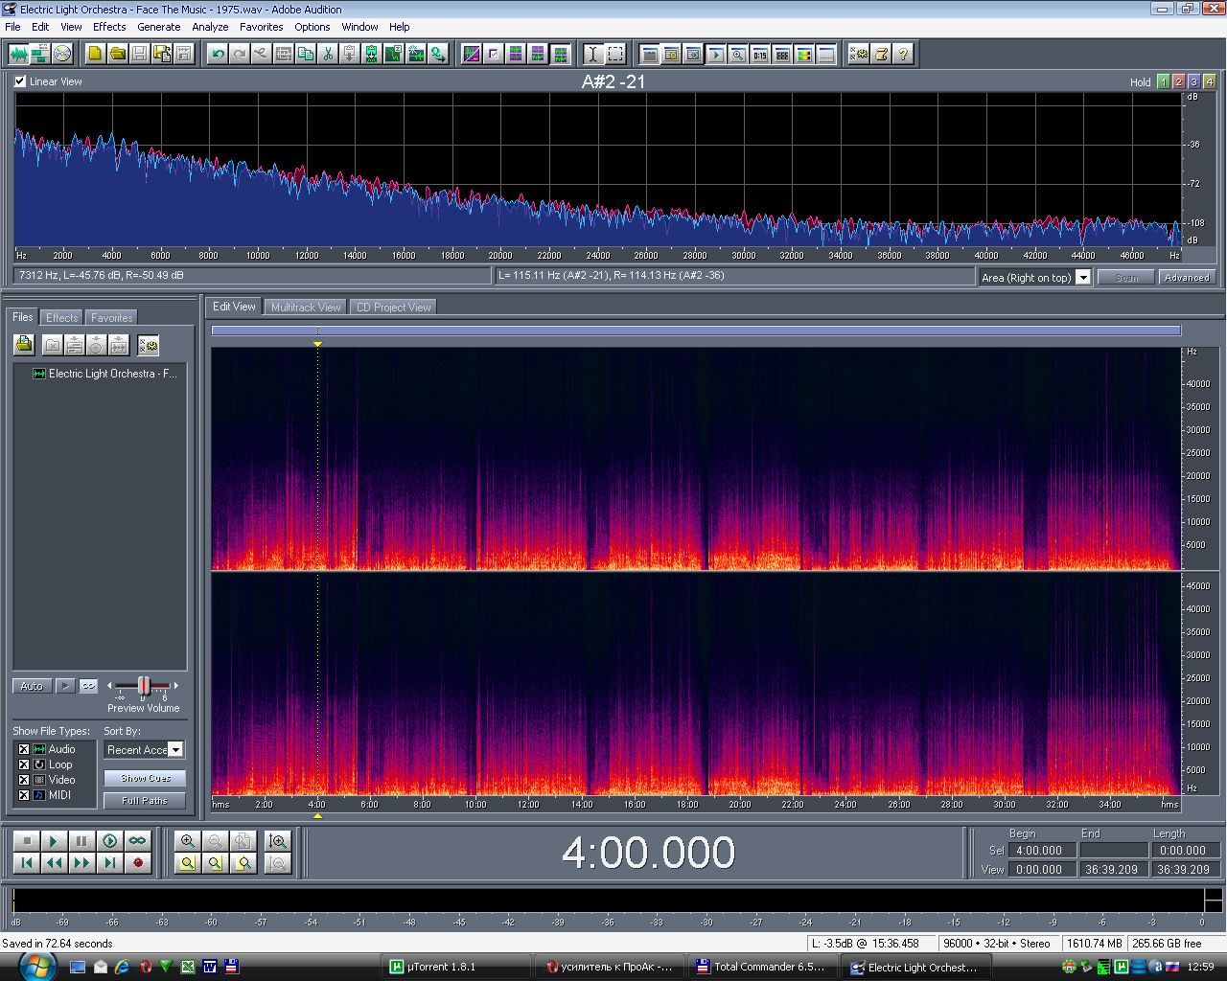Switch to the Multitrack View tab

[305, 308]
